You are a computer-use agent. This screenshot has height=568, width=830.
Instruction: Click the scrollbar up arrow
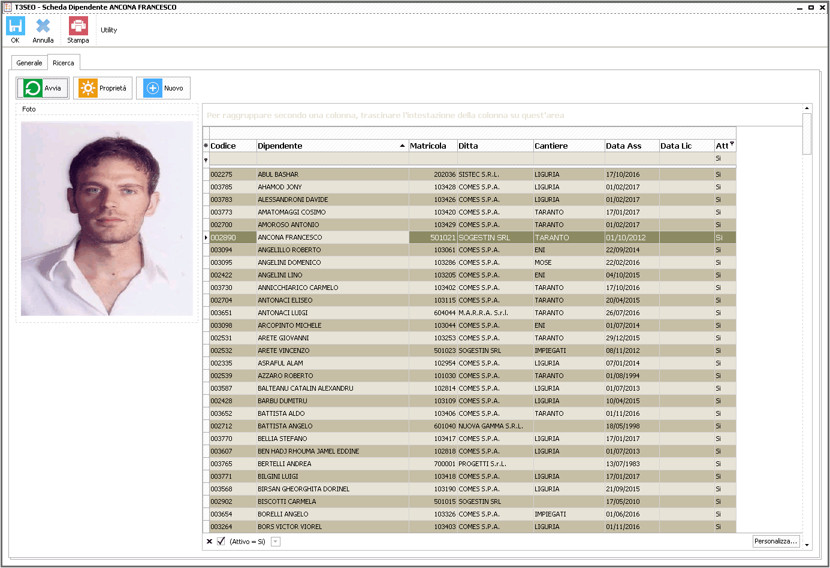pos(807,108)
